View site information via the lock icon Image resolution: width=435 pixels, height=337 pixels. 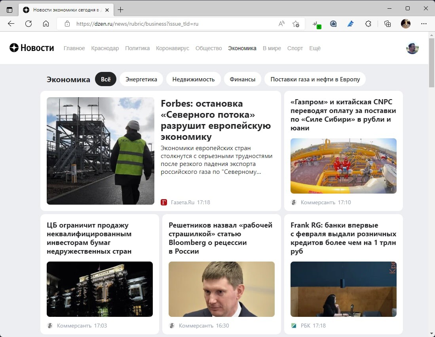67,24
